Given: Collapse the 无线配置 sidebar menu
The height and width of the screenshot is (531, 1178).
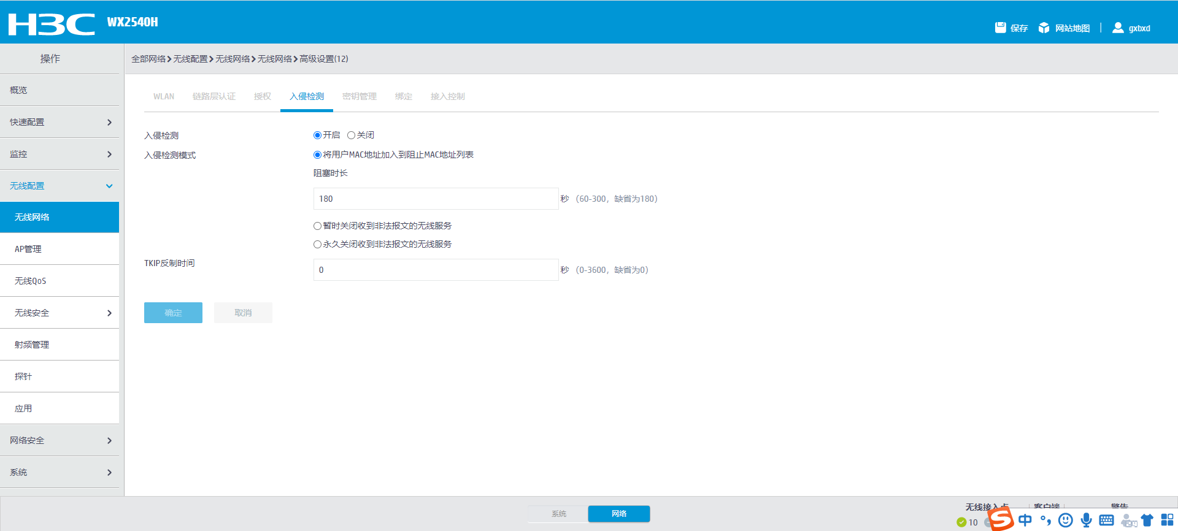Looking at the screenshot, I should pyautogui.click(x=60, y=186).
